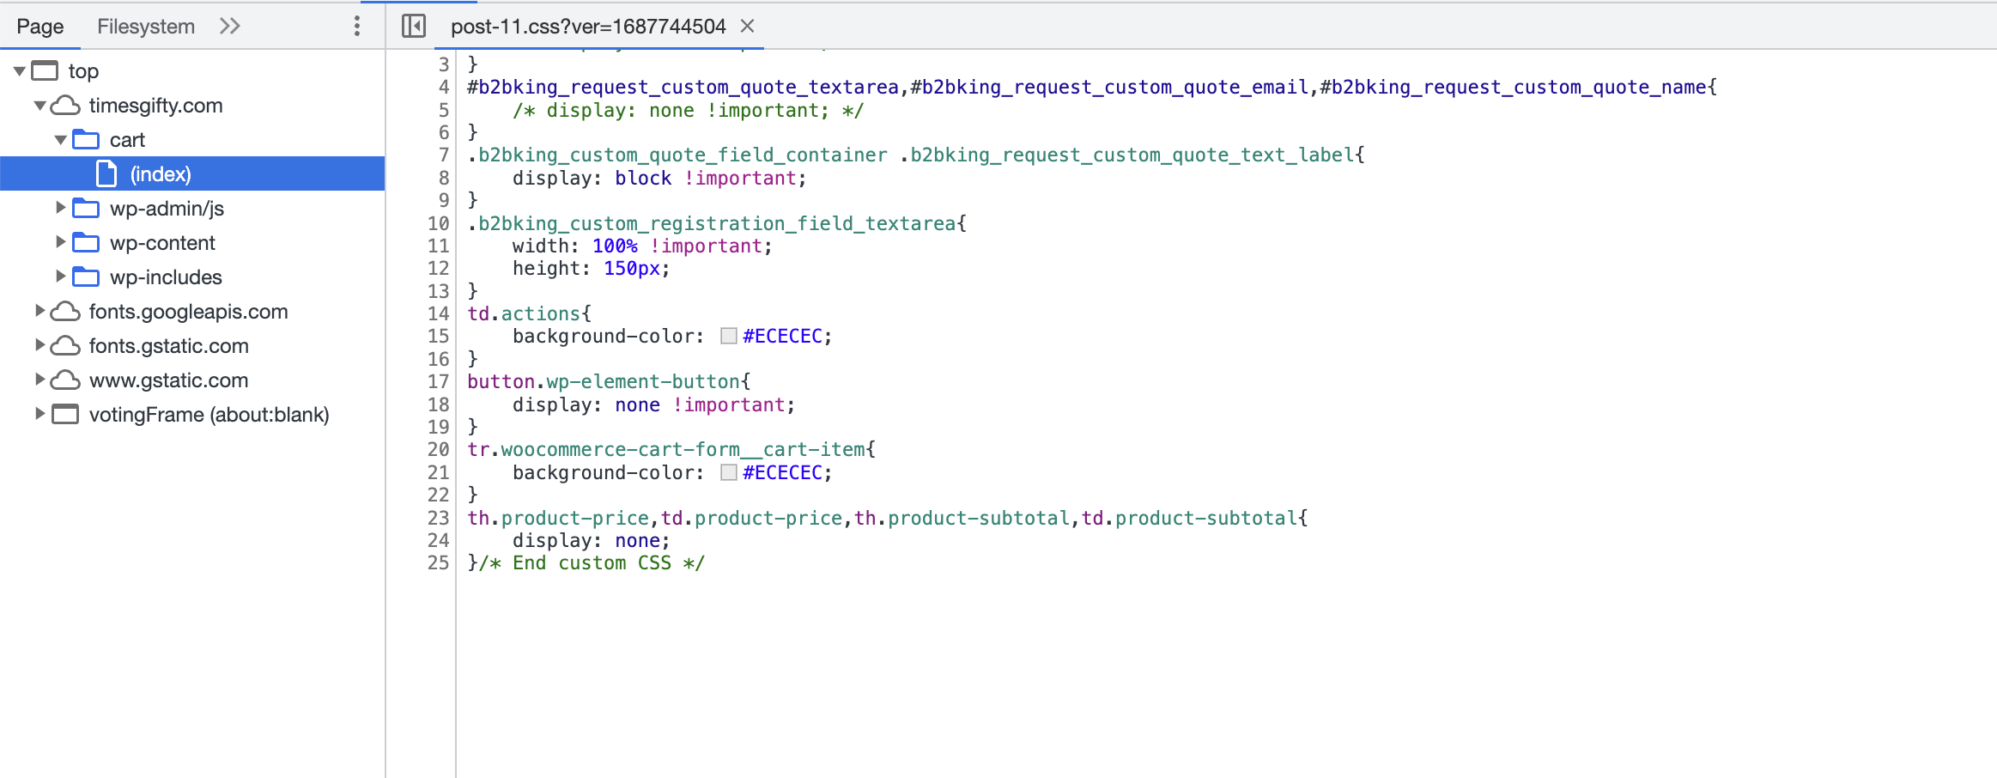1997x778 pixels.
Task: Open the more tabs chevron next to Filesystem
Action: point(229,26)
